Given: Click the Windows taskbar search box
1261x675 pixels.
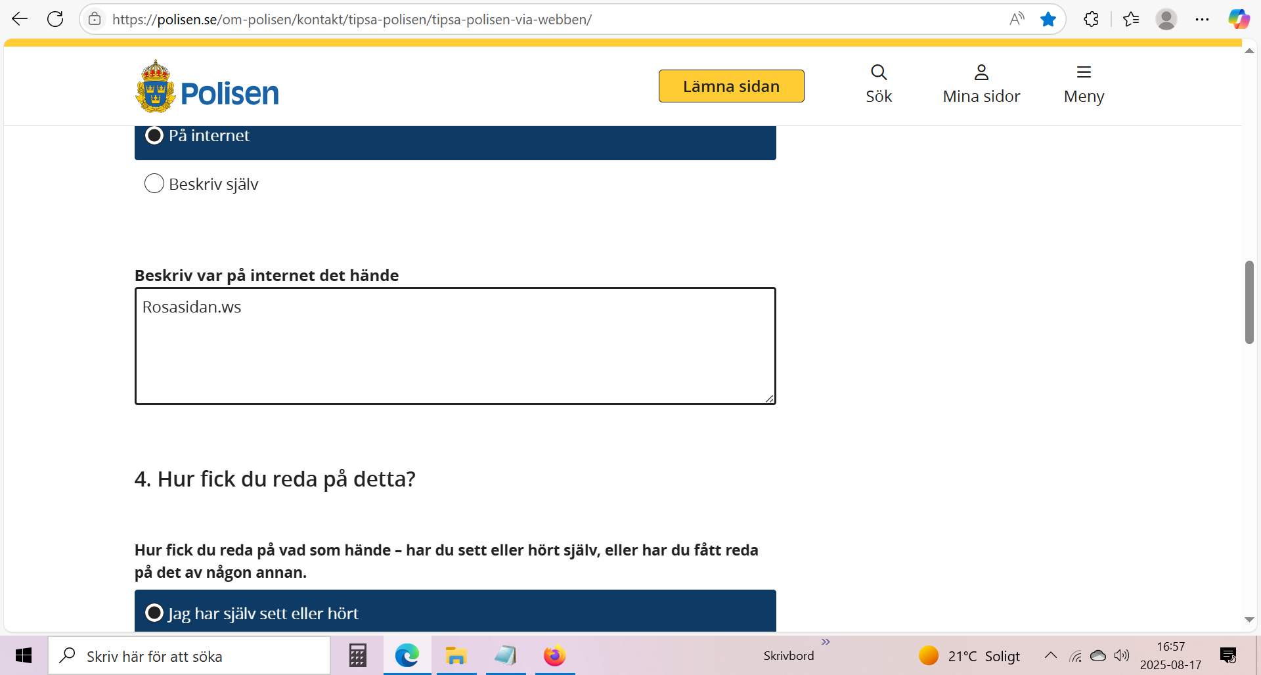Looking at the screenshot, I should click(x=190, y=655).
